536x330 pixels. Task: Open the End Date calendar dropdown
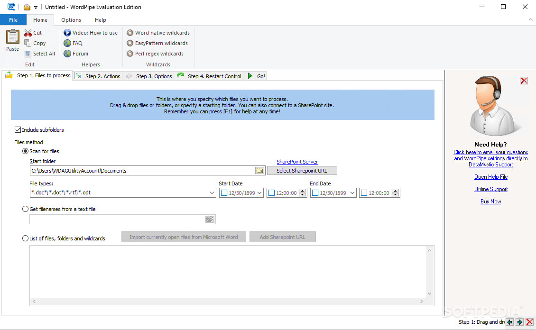point(352,193)
